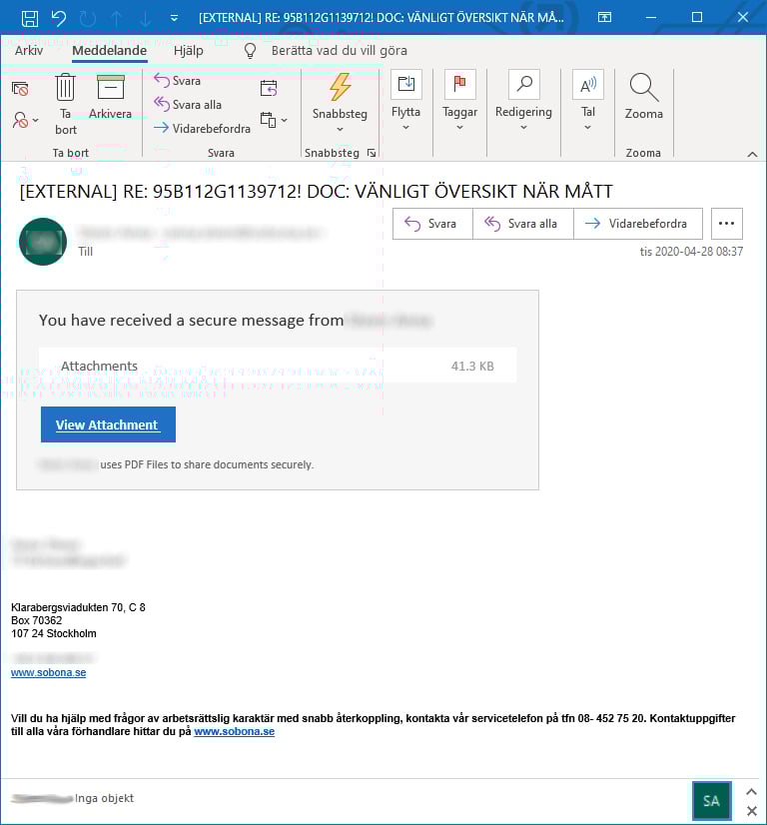The height and width of the screenshot is (825, 767).
Task: Click the more actions ellipsis button
Action: tap(726, 224)
